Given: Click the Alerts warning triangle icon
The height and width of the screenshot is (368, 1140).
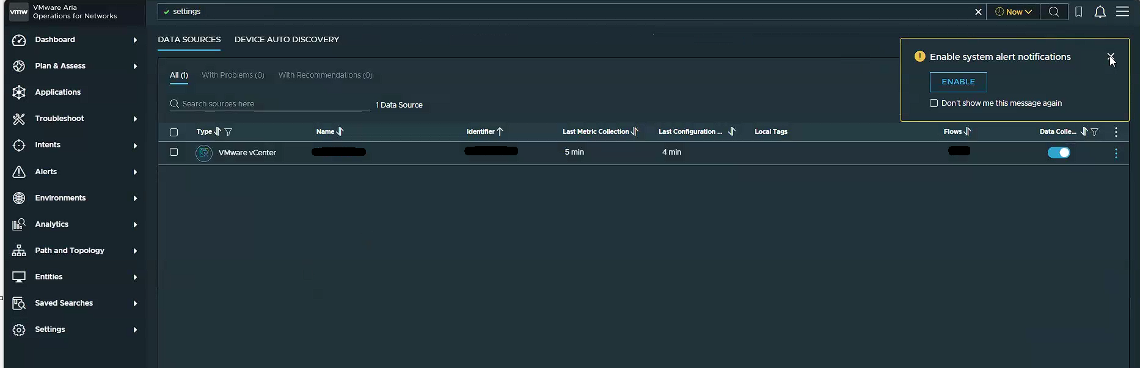Looking at the screenshot, I should pos(19,172).
